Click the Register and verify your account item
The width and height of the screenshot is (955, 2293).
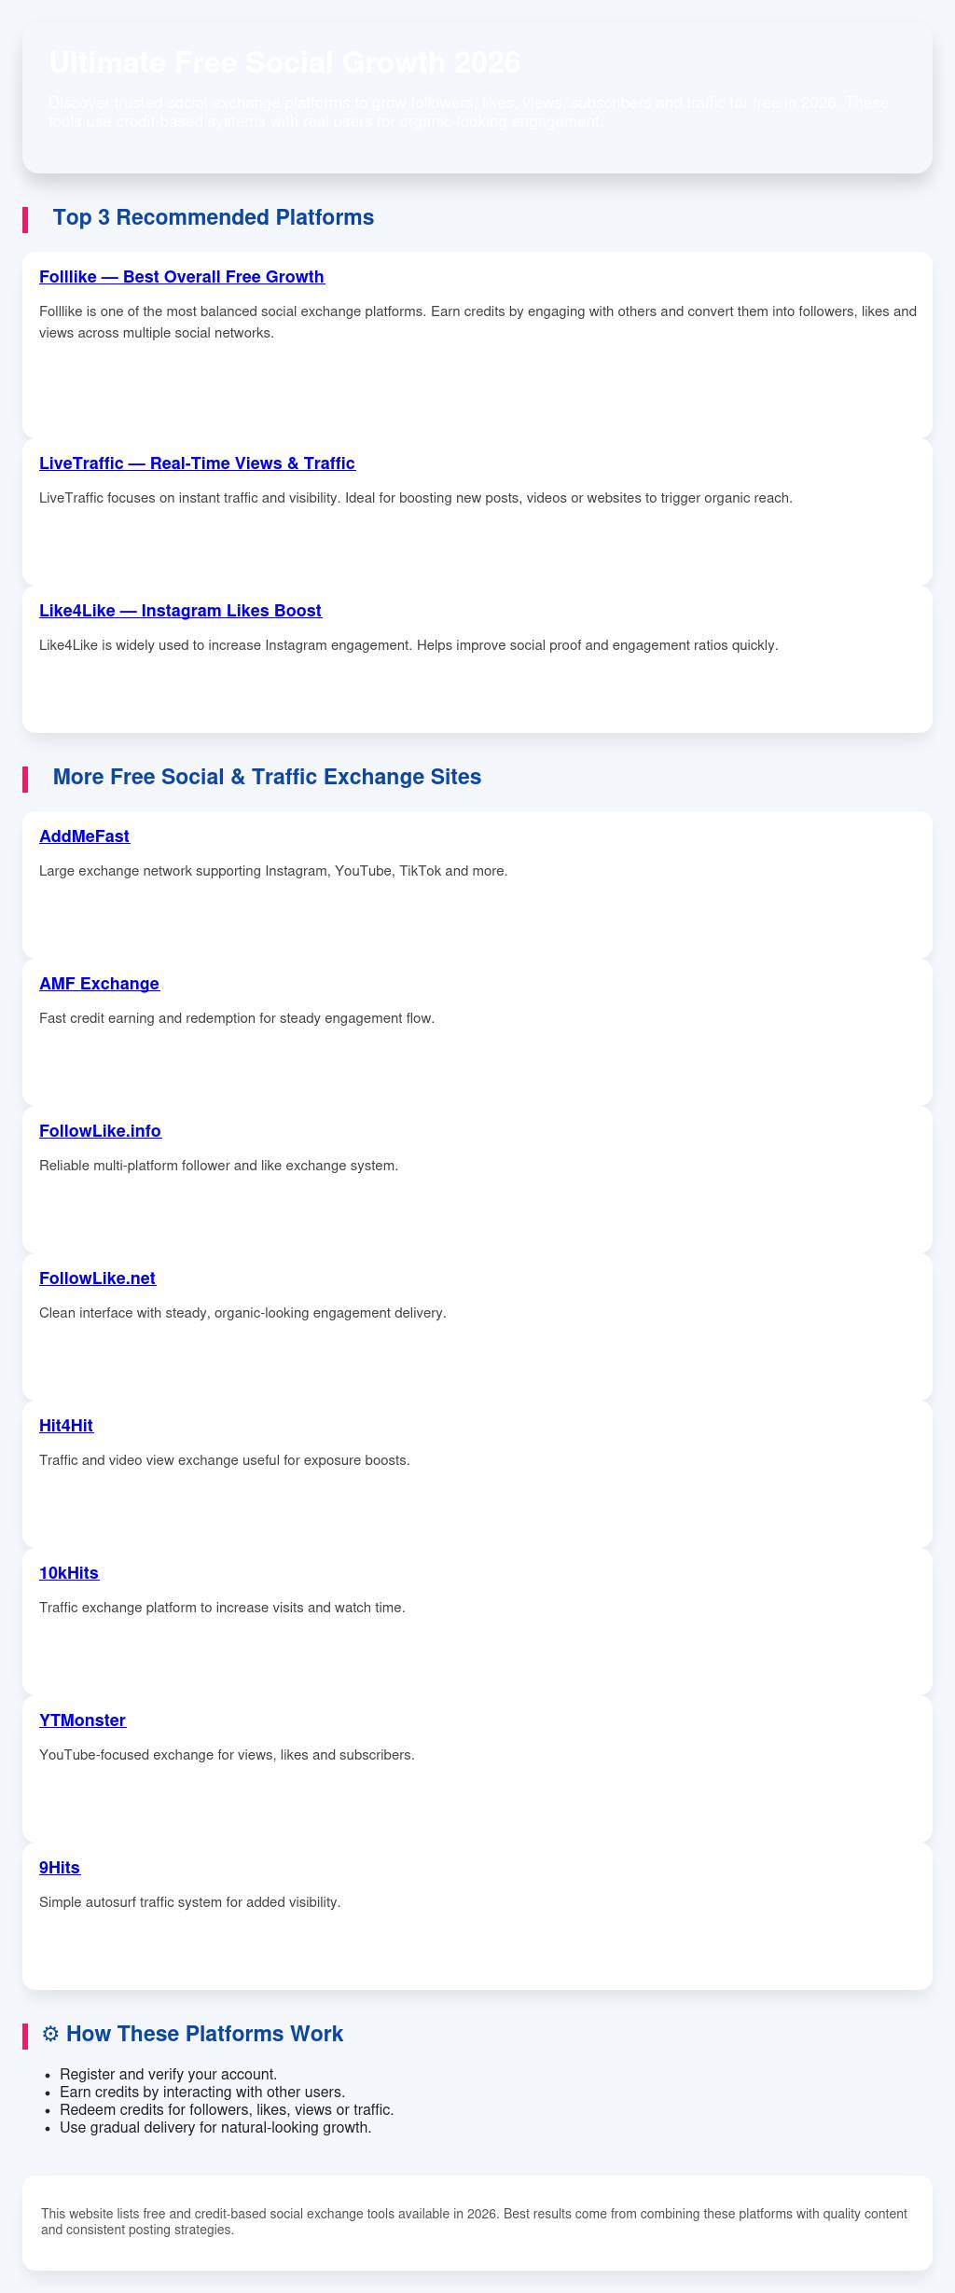pyautogui.click(x=168, y=2074)
